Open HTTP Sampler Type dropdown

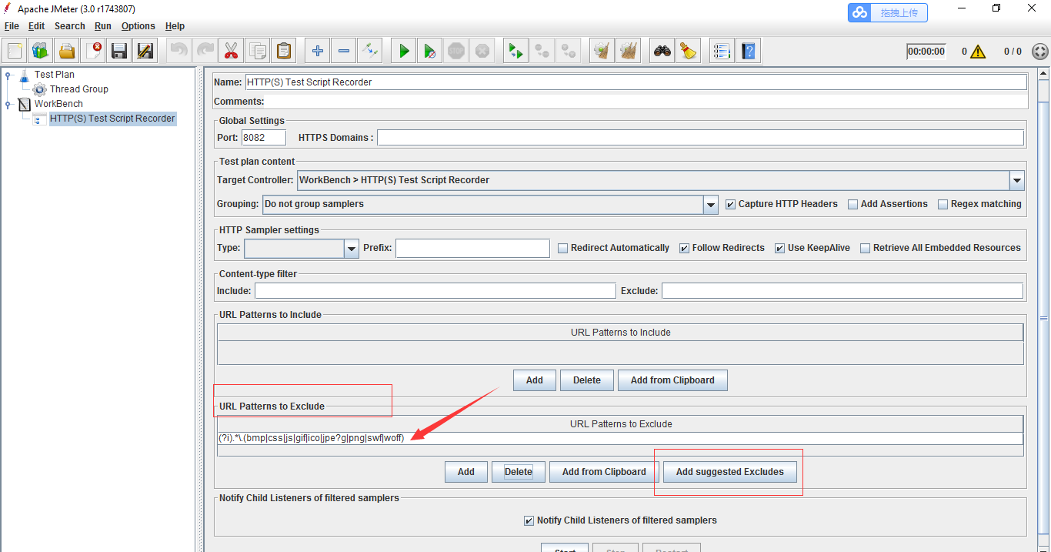[x=352, y=249]
